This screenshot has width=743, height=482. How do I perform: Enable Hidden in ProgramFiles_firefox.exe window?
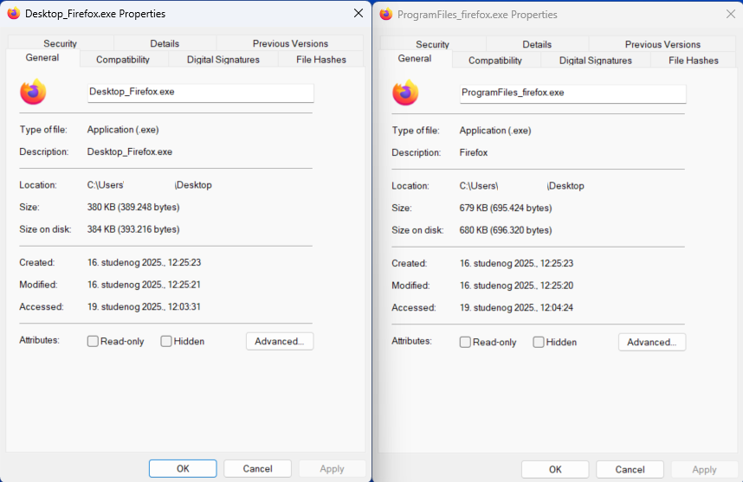tap(539, 343)
